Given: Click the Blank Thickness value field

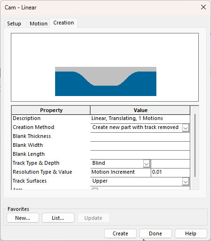Looking at the screenshot, I should tap(140, 137).
